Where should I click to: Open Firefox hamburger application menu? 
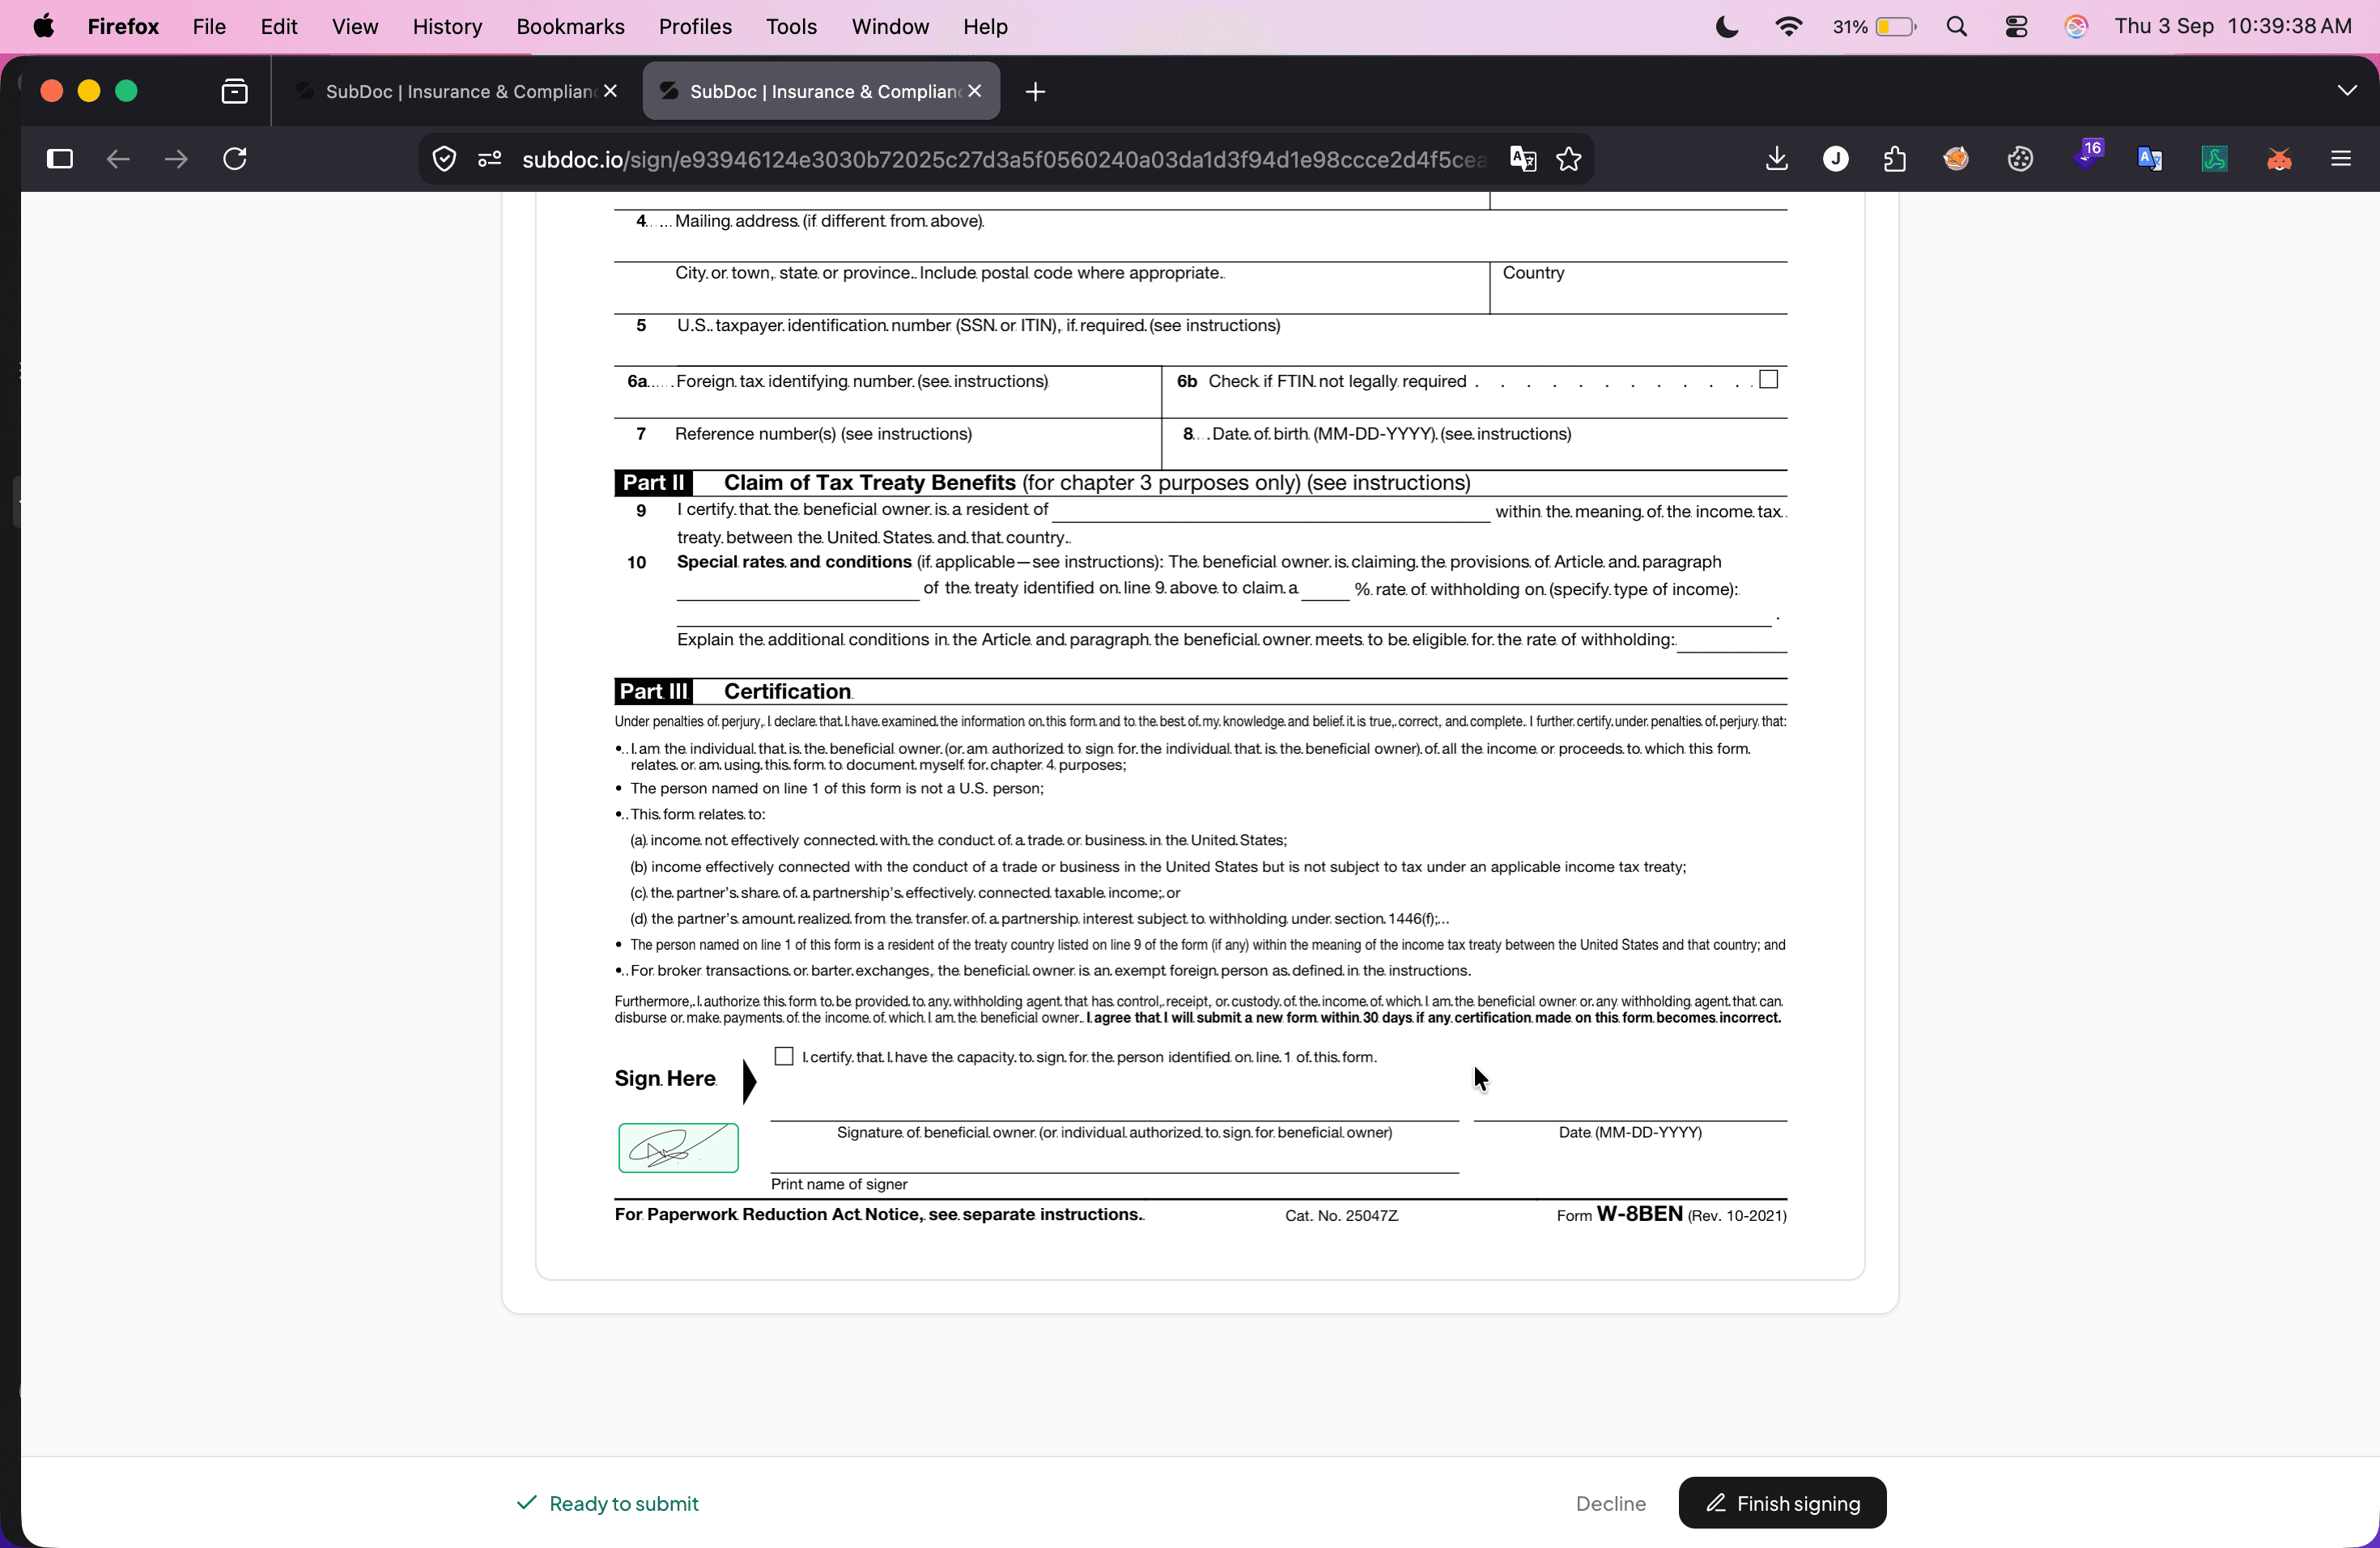[2341, 159]
